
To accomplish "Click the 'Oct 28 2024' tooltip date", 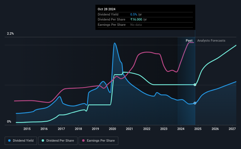I will (107, 9).
